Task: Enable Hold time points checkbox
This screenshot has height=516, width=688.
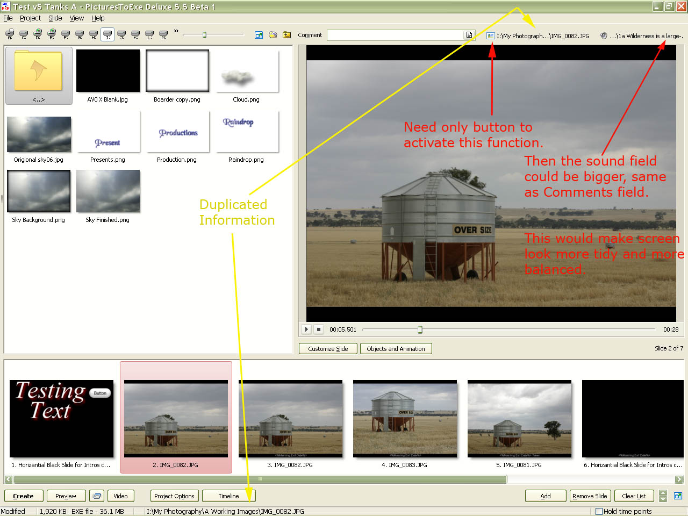Action: pos(599,512)
